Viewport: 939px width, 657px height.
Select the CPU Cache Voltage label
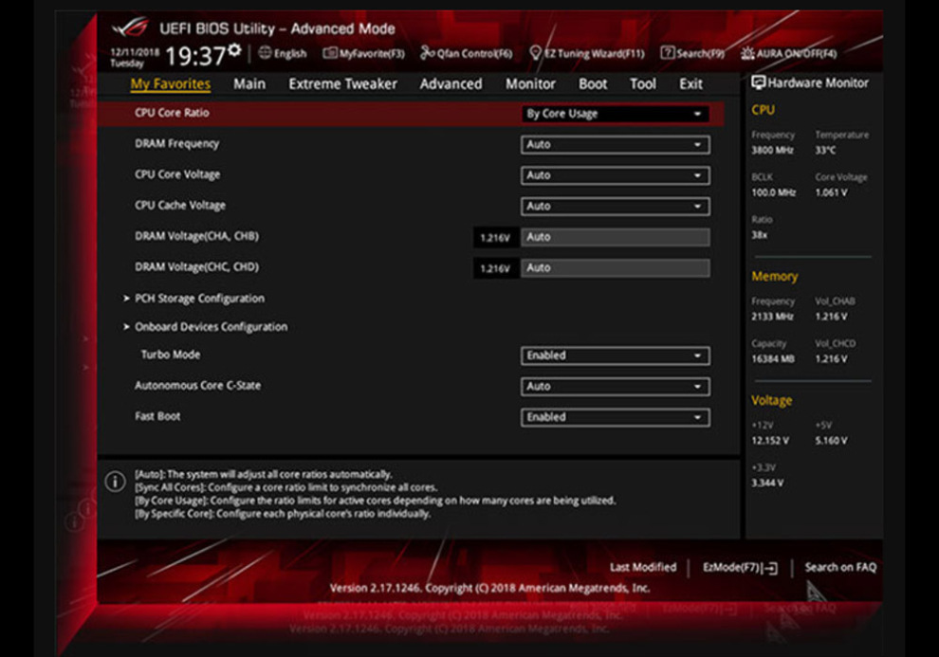pos(180,205)
